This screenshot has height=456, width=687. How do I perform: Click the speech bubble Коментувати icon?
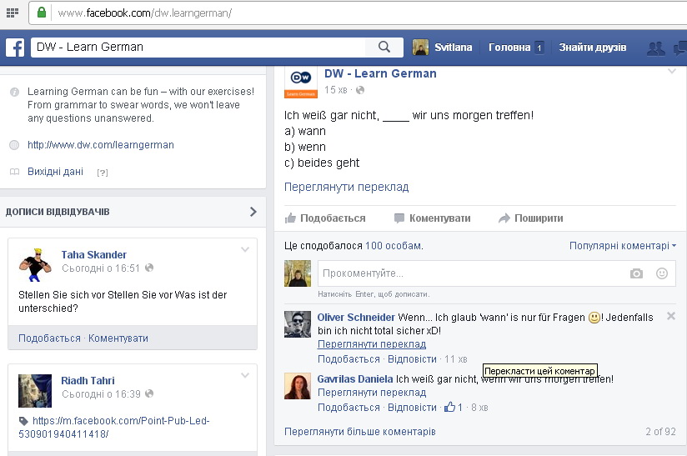click(399, 218)
